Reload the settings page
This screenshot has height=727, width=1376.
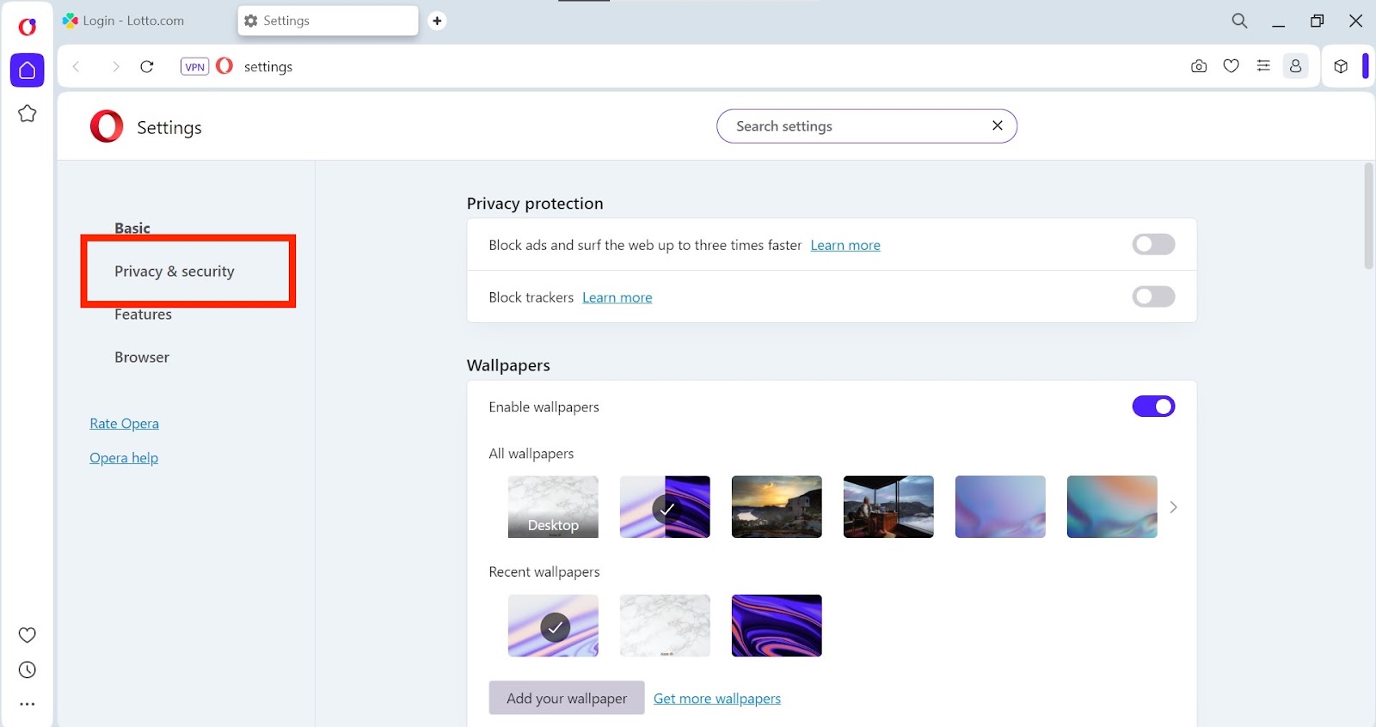147,66
